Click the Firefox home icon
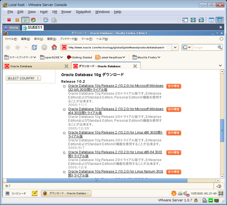227x205 pixels. point(54,47)
